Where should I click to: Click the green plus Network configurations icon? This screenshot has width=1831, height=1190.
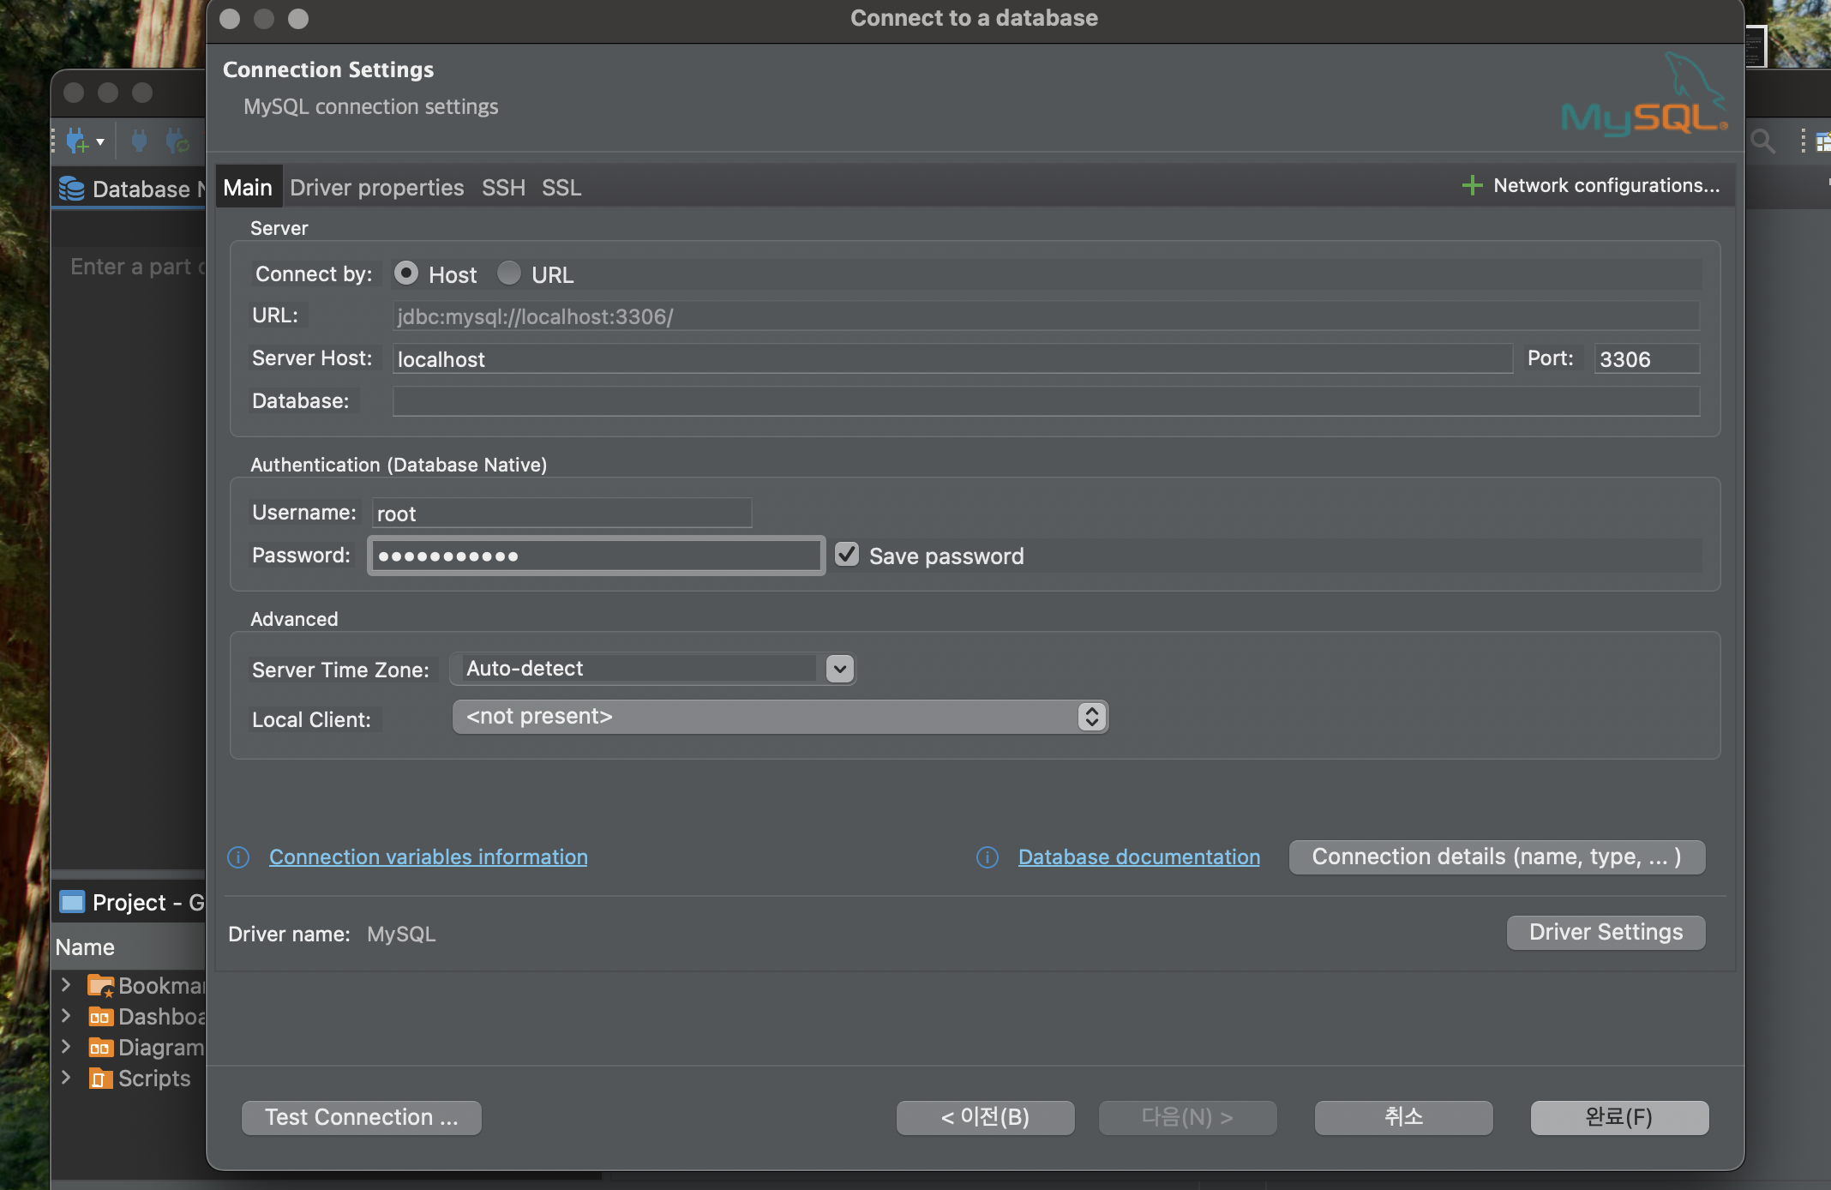[x=1472, y=185]
